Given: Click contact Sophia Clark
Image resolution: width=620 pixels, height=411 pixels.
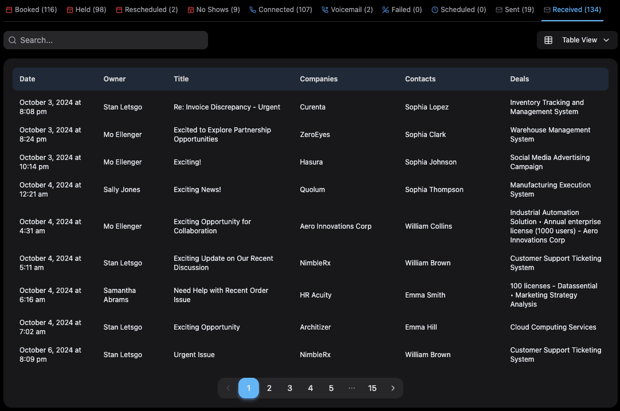Looking at the screenshot, I should pos(425,135).
